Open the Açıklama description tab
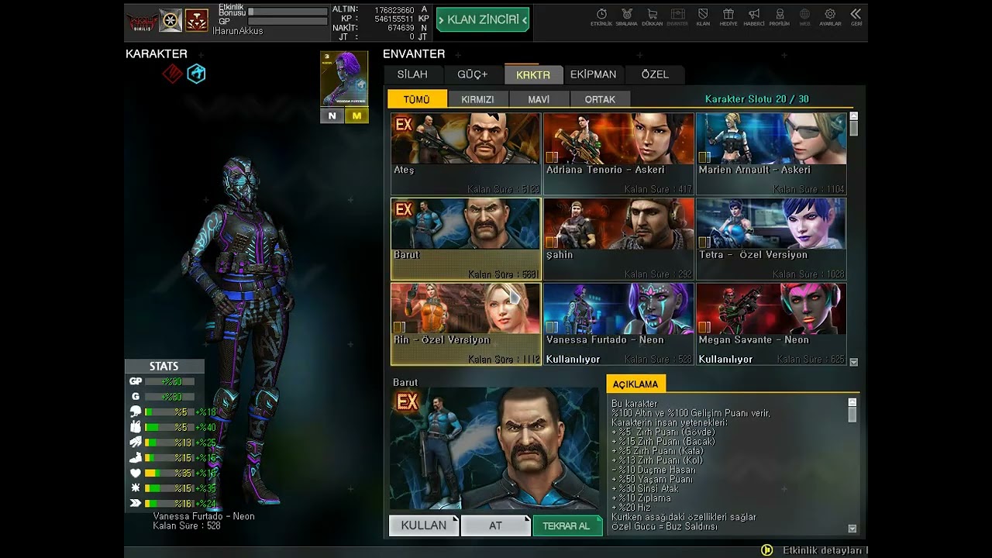Viewport: 992px width, 558px height. [x=635, y=384]
